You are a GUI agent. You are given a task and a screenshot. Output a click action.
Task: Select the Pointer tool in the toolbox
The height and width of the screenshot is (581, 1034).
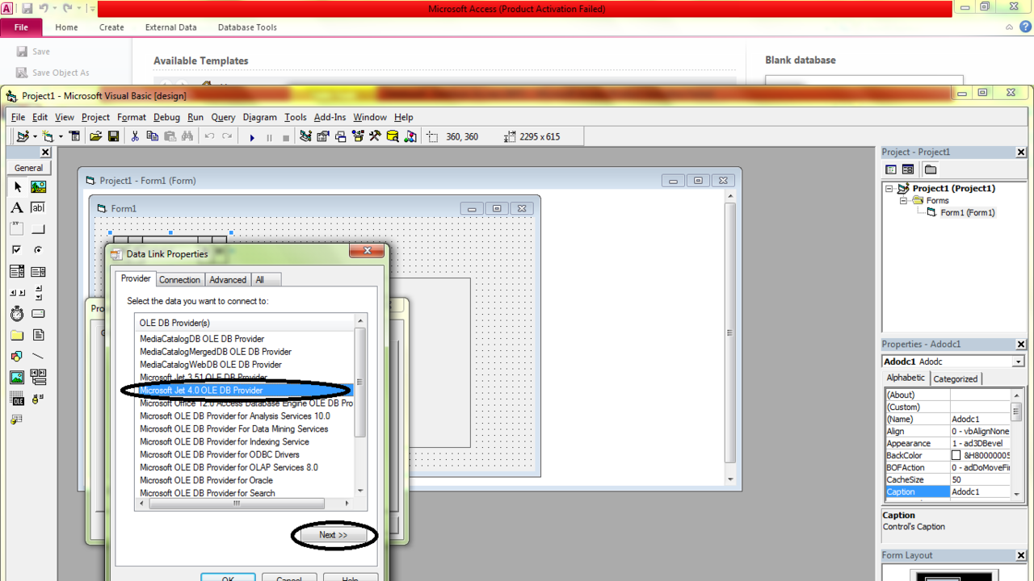17,186
